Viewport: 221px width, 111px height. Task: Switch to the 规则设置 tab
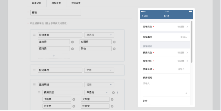(76, 3)
